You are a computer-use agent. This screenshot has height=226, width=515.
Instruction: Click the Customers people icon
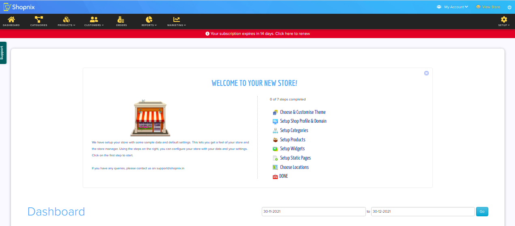(x=94, y=19)
